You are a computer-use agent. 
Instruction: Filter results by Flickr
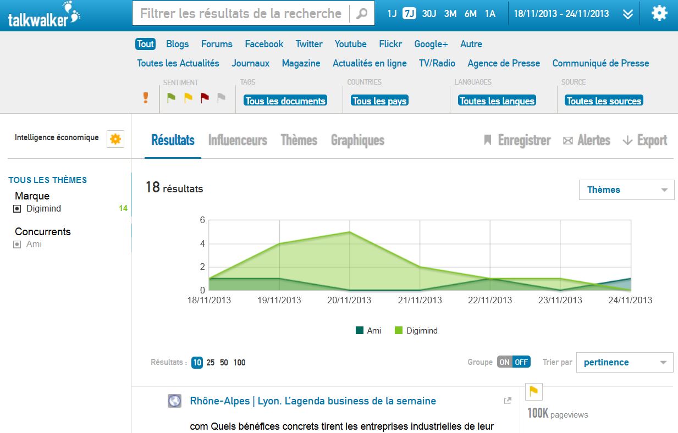click(x=390, y=44)
